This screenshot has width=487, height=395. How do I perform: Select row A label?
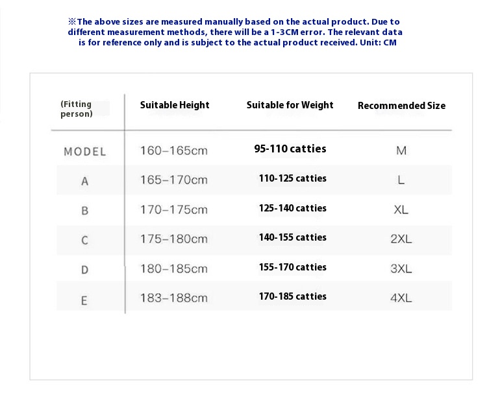point(84,181)
